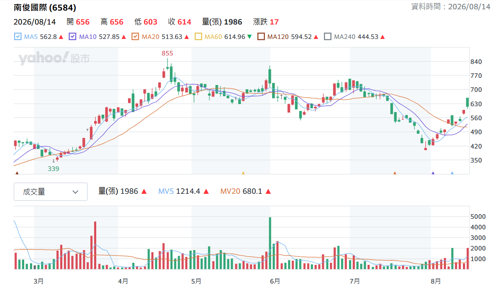
Task: Click the orange MA20 marker triangle in July
Action: [395, 173]
